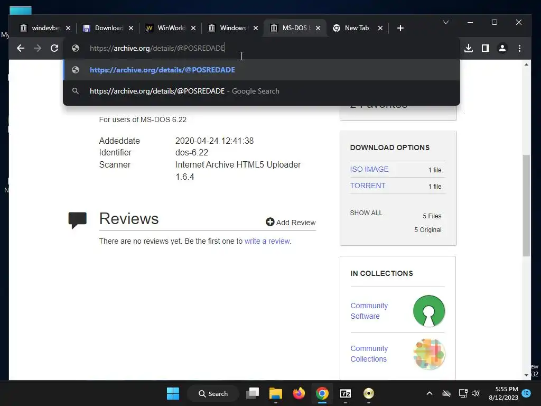Click the Addeddate value 2020-04-24 12:41:38
This screenshot has height=406, width=541.
(214, 141)
